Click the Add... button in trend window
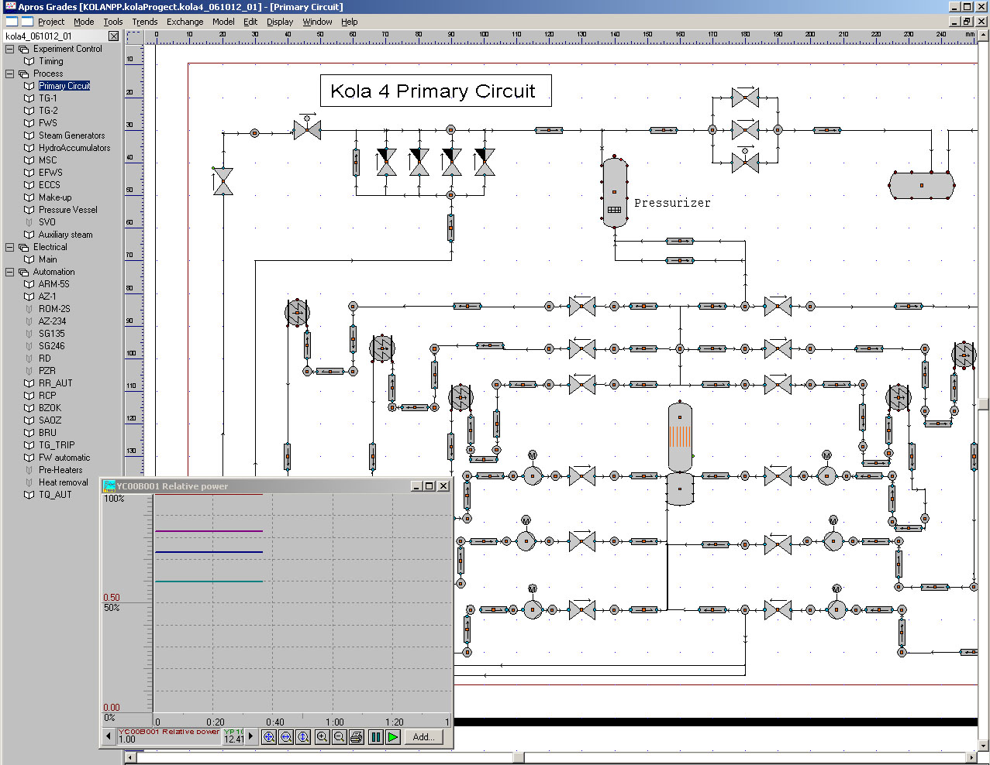990x765 pixels. 423,737
